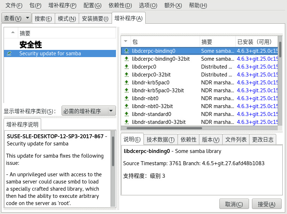Toggle status icon for libdcerpc0-32bit
Image resolution: width=287 pixels, height=214 pixels.
click(126, 75)
